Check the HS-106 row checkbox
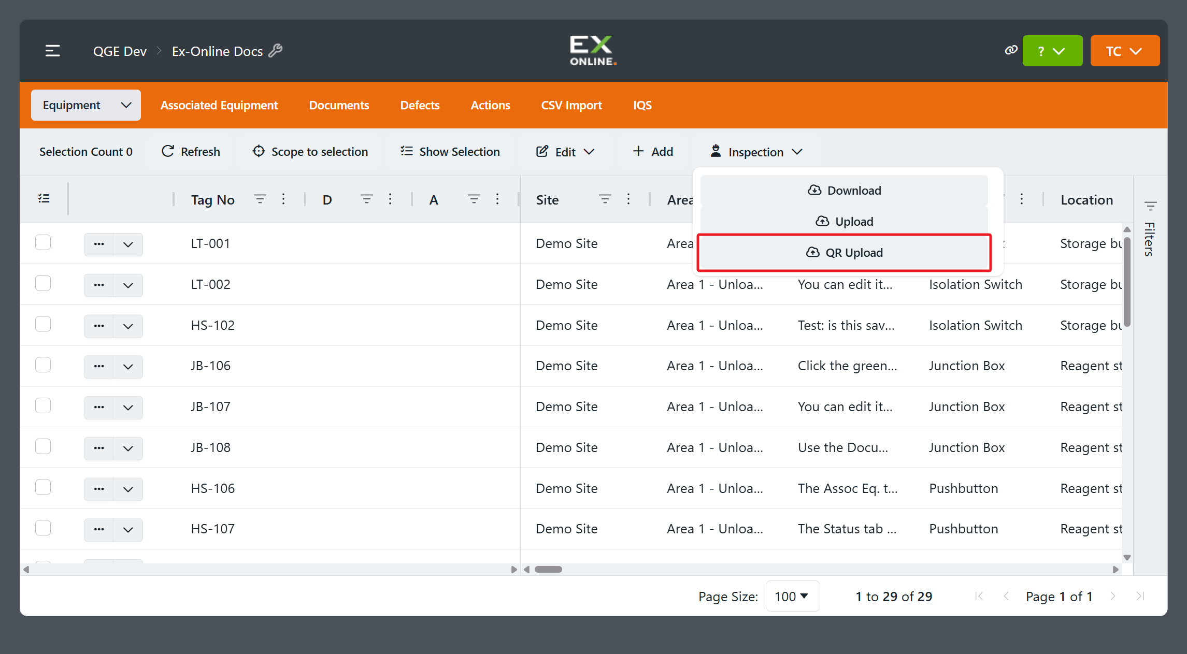This screenshot has width=1187, height=654. click(43, 487)
